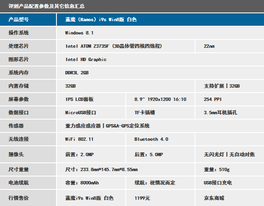Click the 重量: 510g cell
The width and height of the screenshot is (264, 206).
[230, 169]
